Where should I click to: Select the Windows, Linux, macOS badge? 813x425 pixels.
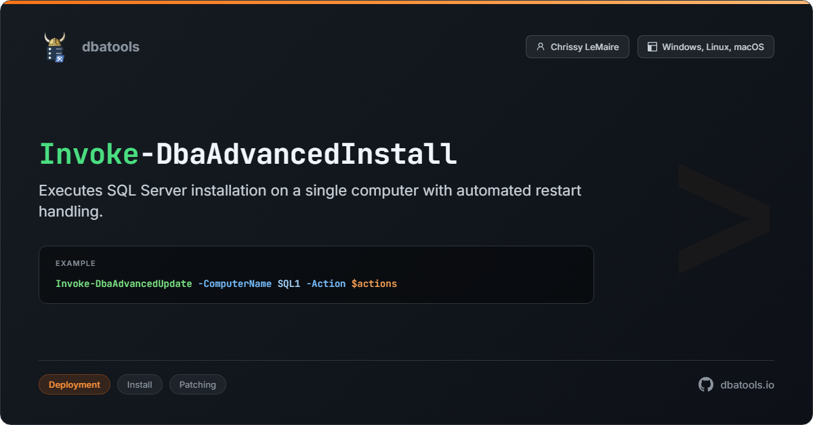tap(706, 47)
